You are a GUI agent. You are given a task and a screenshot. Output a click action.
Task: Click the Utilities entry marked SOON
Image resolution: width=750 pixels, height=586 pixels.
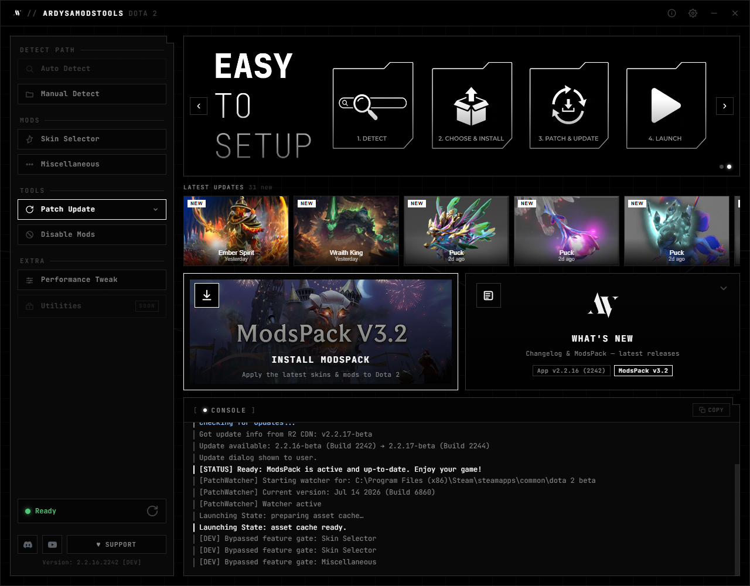[x=92, y=306]
